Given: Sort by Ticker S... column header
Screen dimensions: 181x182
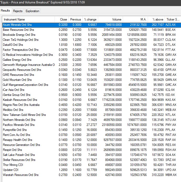Looking at the screenshot, I should tap(173, 19).
